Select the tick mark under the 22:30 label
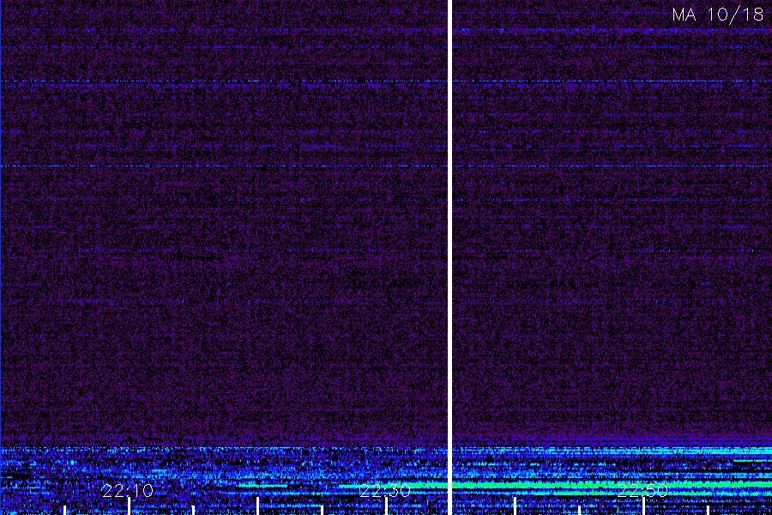 tap(386, 506)
